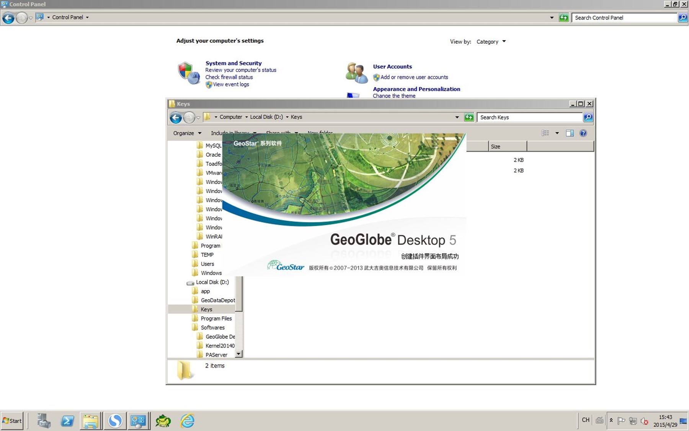
Task: Open System and Security shield icon
Action: click(189, 73)
